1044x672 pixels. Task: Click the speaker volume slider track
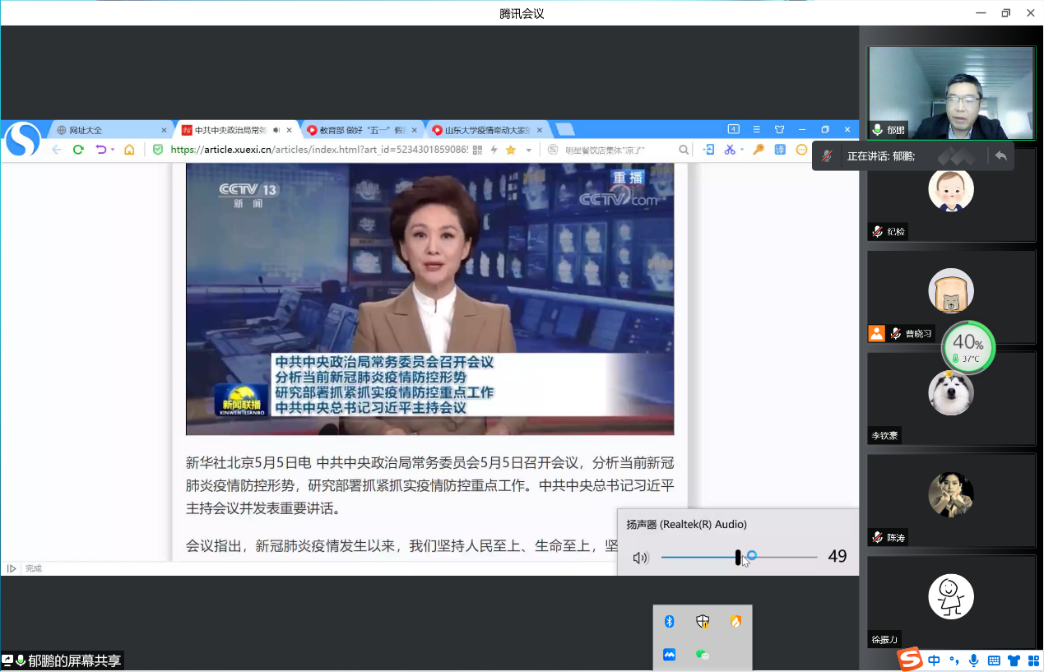point(782,557)
